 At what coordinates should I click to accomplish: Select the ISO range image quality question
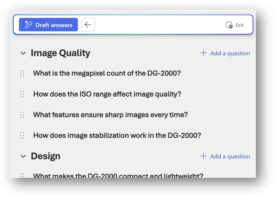pyautogui.click(x=107, y=94)
